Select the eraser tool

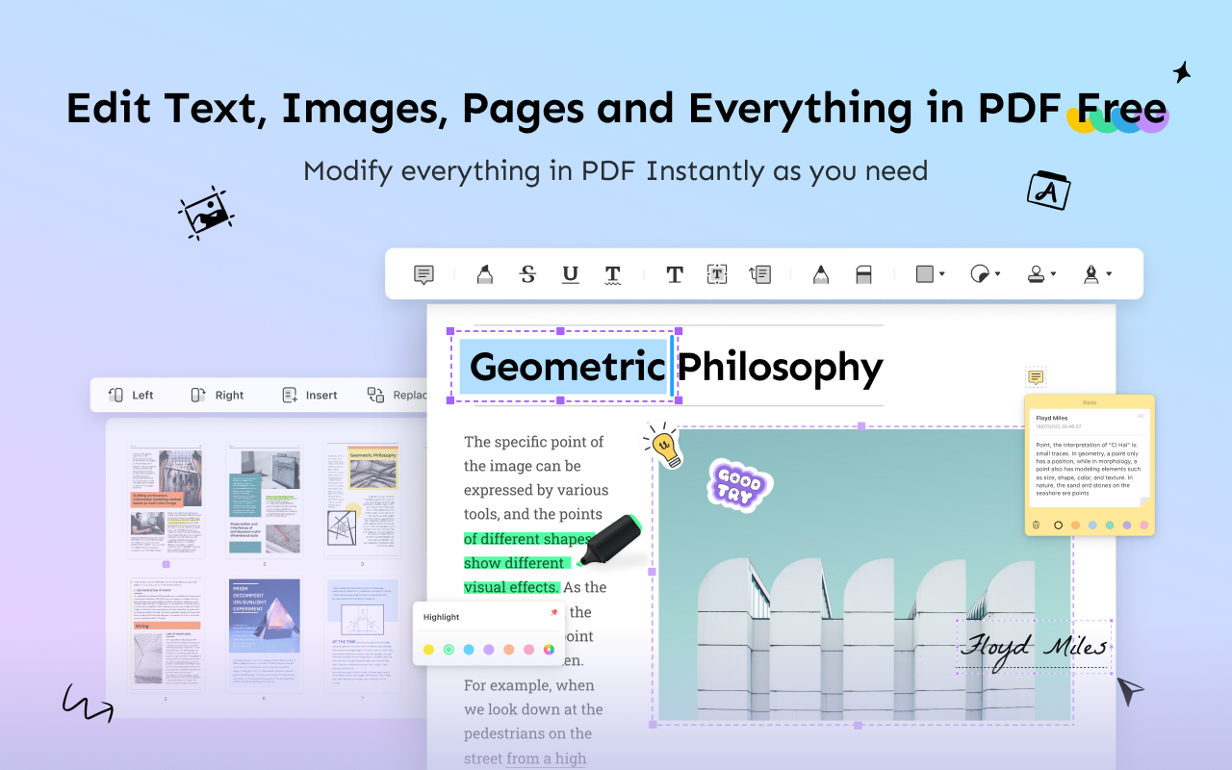point(863,273)
